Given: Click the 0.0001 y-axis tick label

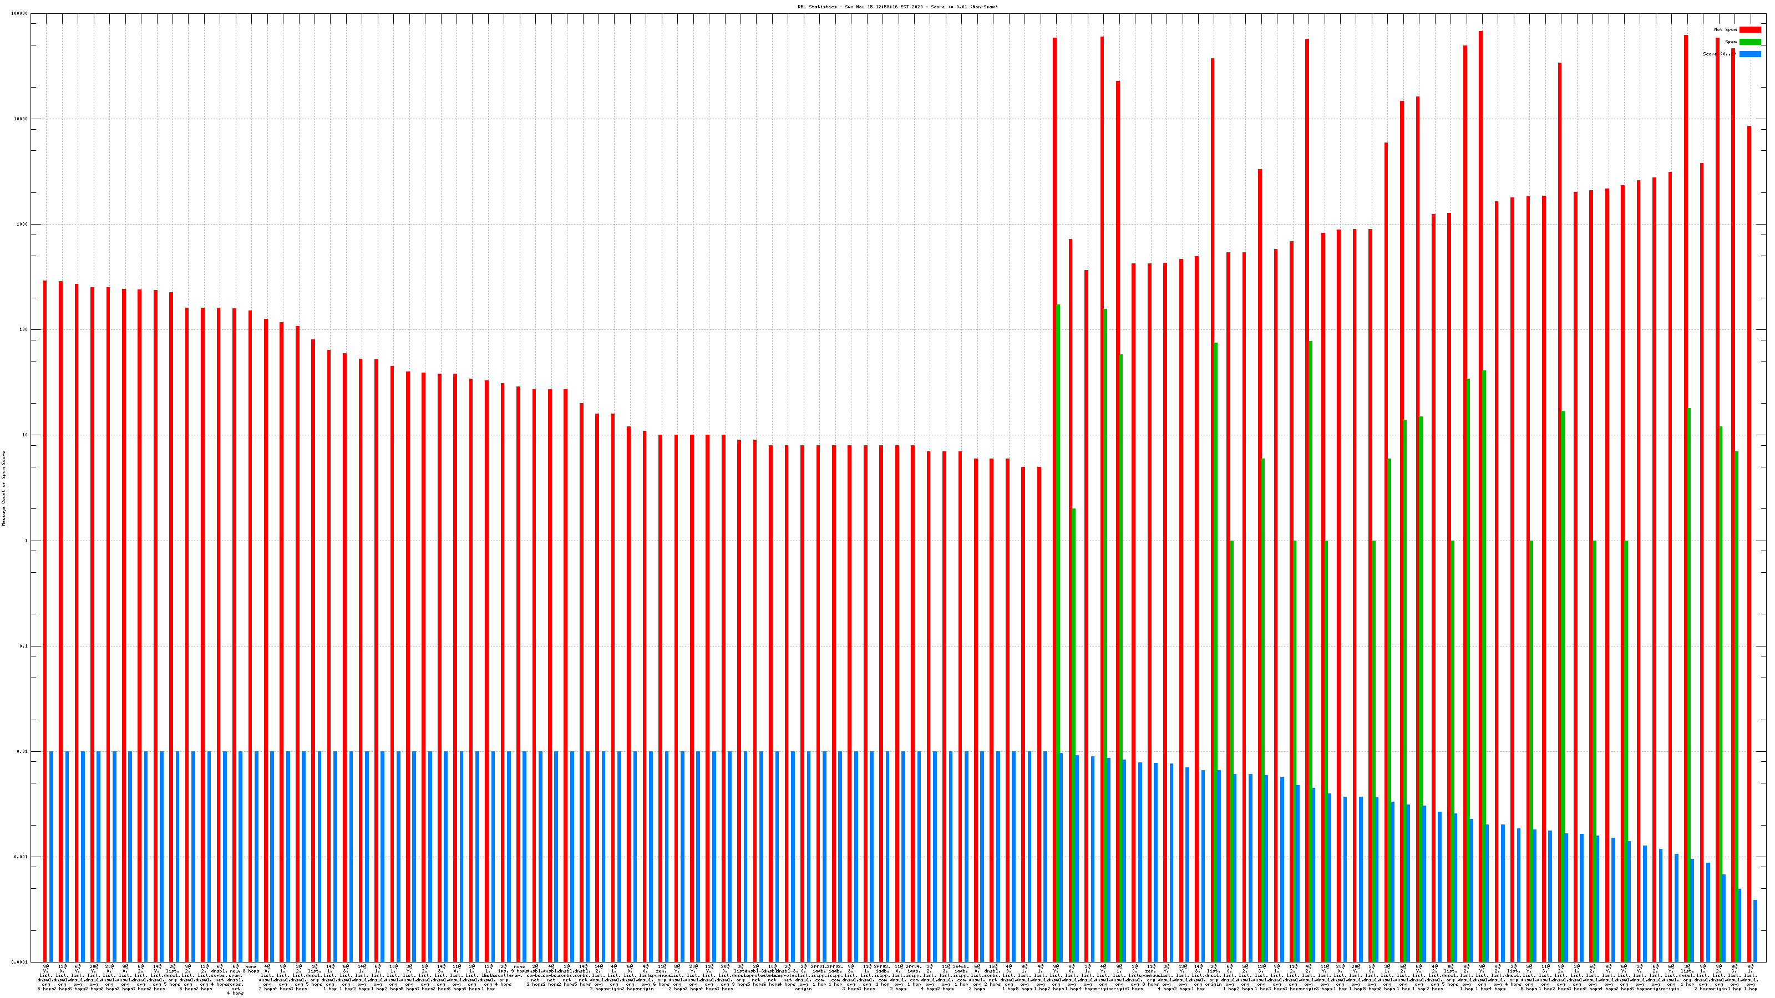Looking at the screenshot, I should [x=20, y=962].
